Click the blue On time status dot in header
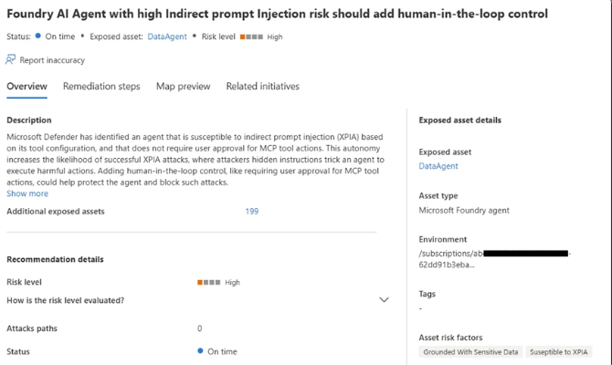612x365 pixels. (37, 36)
